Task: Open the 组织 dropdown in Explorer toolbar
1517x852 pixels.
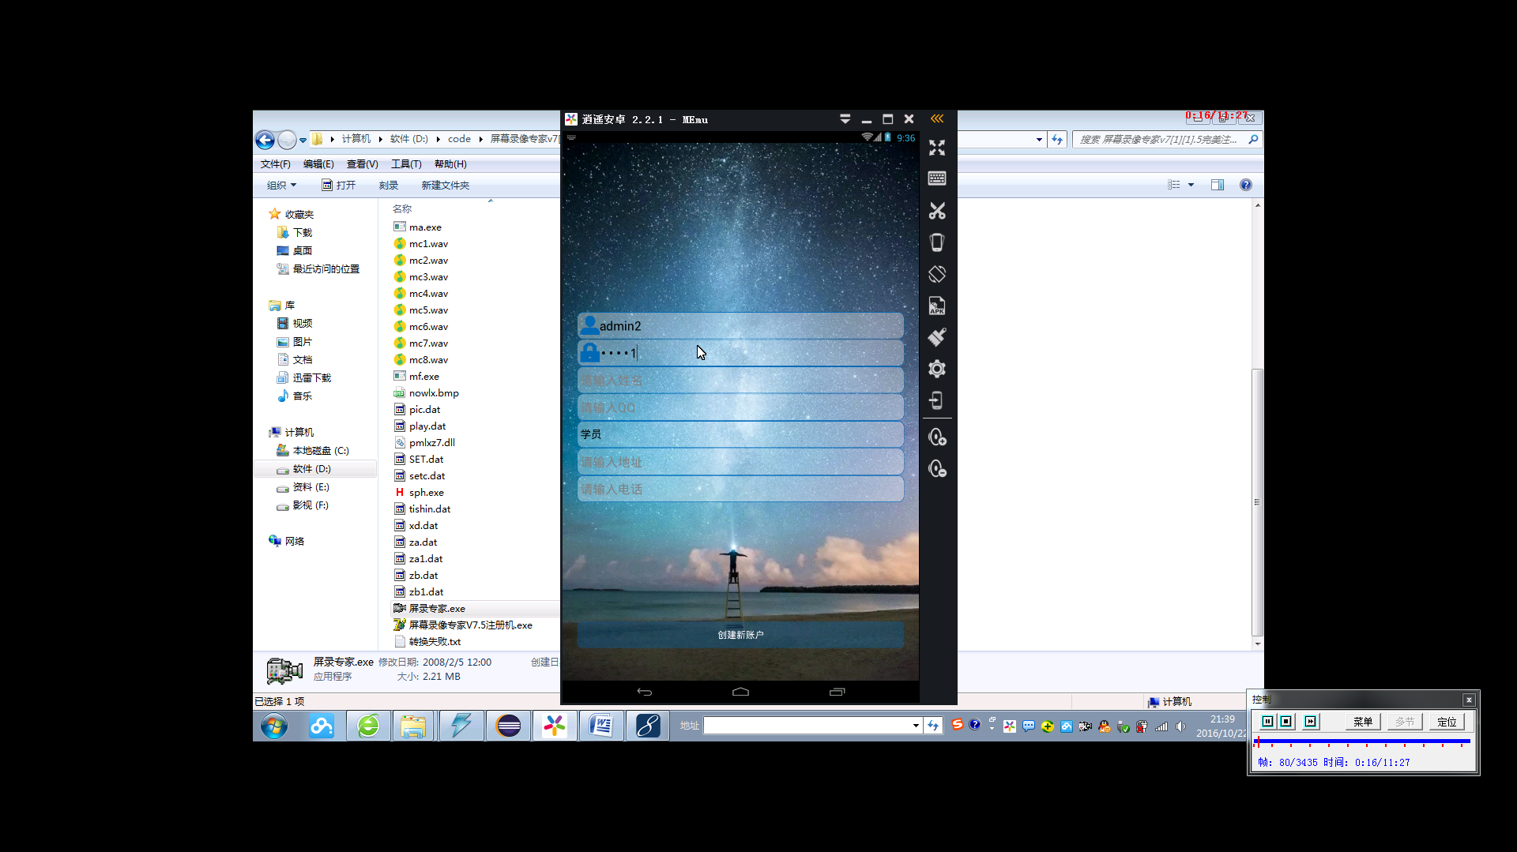Action: click(x=281, y=185)
